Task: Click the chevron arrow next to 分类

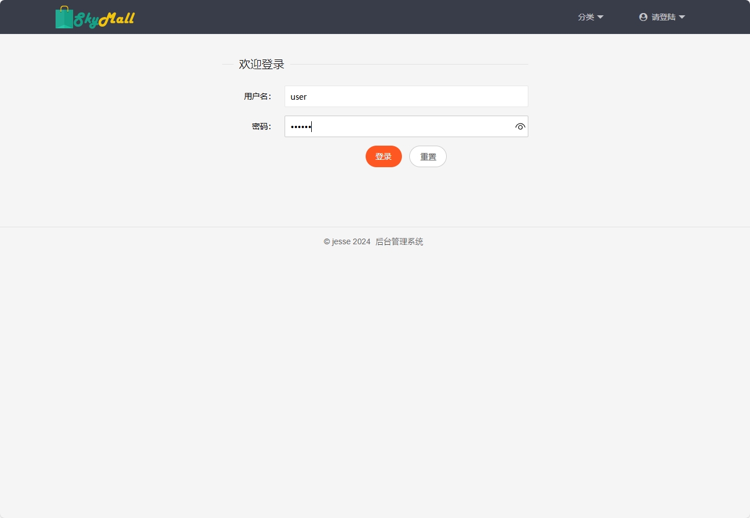Action: [601, 17]
